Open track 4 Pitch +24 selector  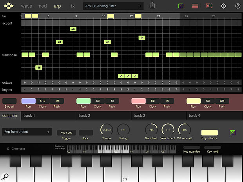(x=222, y=101)
